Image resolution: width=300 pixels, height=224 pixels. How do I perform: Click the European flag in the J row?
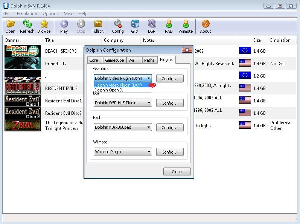[245, 76]
